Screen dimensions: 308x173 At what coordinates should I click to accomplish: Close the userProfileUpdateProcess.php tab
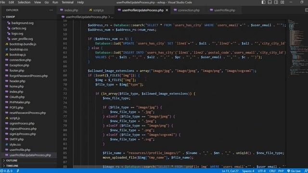click(167, 10)
